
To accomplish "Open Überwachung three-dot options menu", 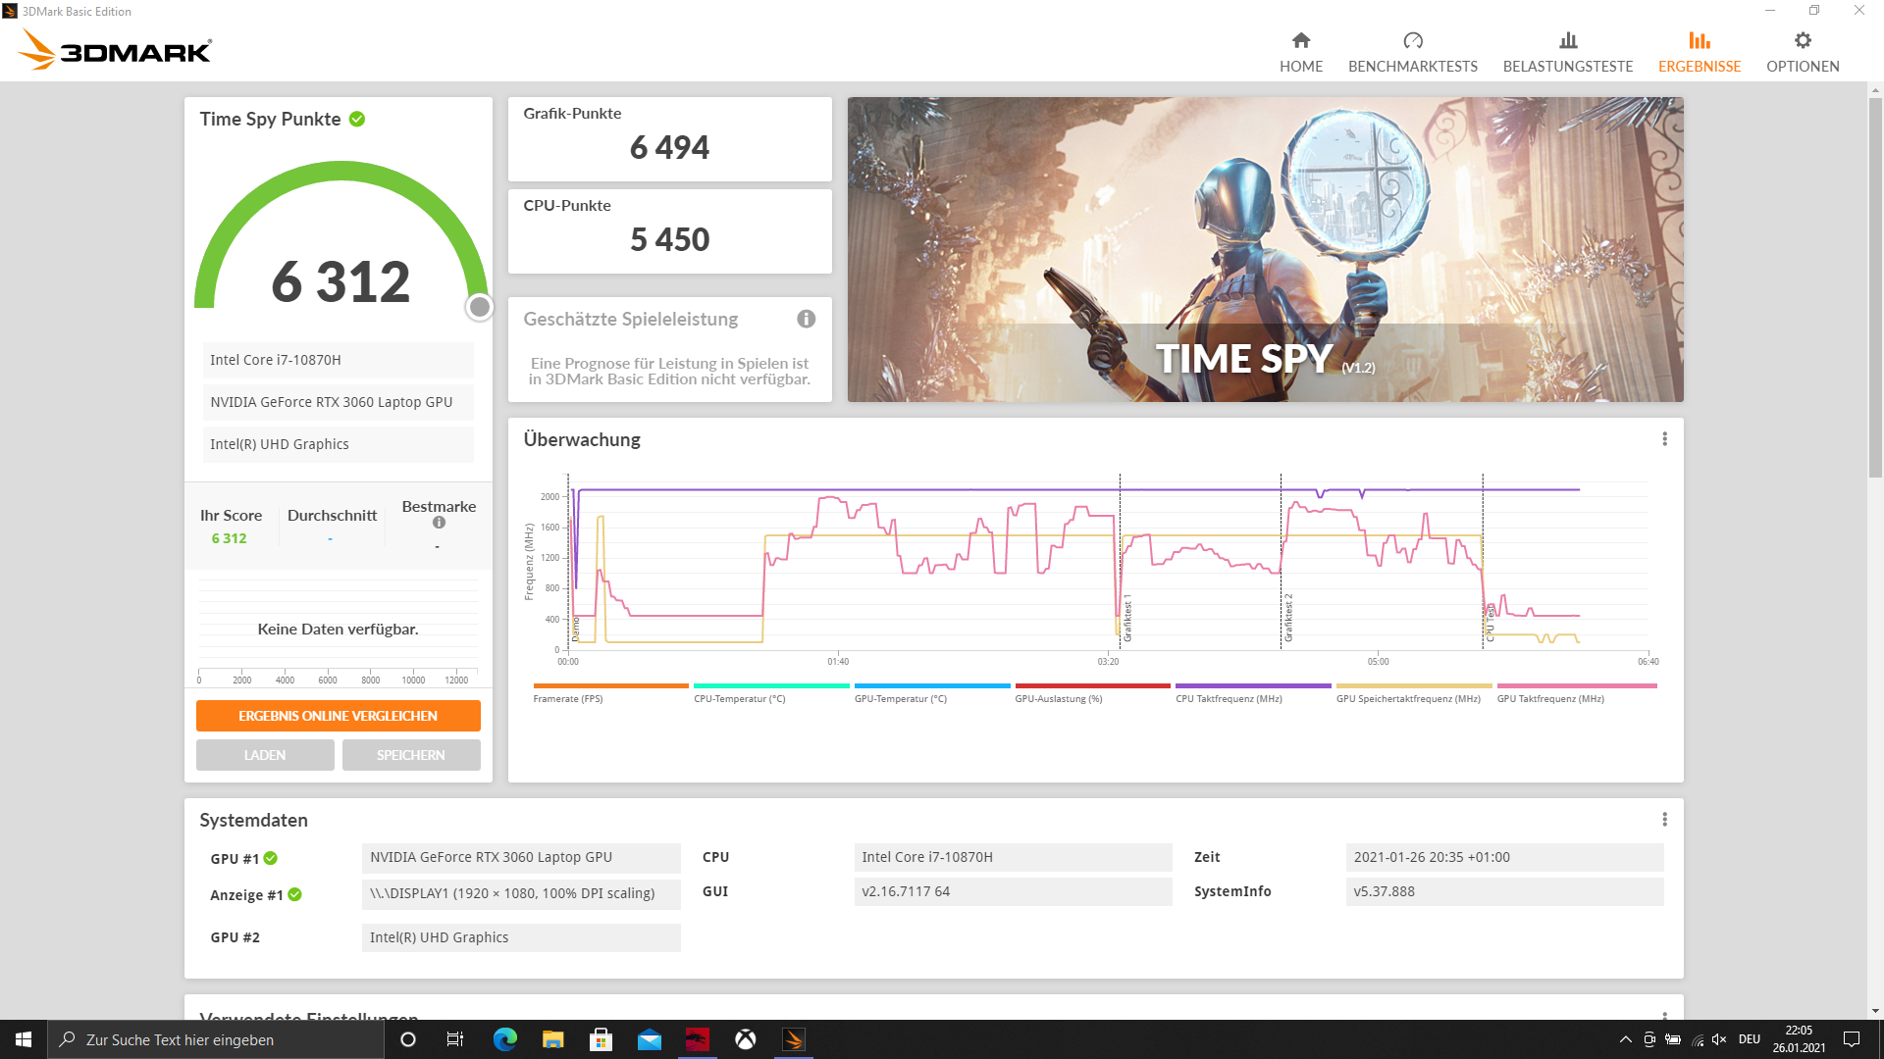I will click(1664, 439).
